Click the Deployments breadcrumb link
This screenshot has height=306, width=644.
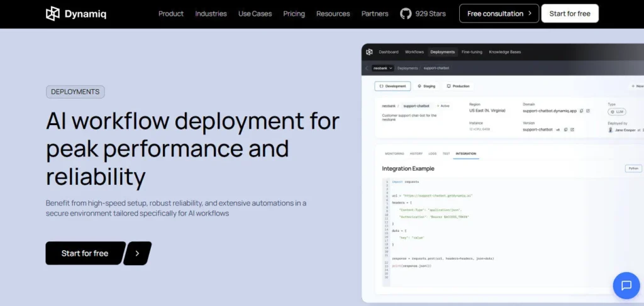(x=408, y=68)
